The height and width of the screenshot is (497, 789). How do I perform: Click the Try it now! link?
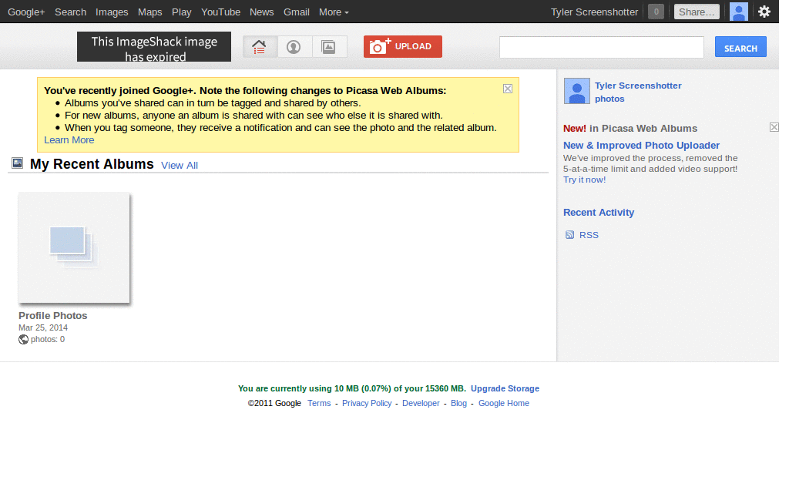(x=584, y=180)
